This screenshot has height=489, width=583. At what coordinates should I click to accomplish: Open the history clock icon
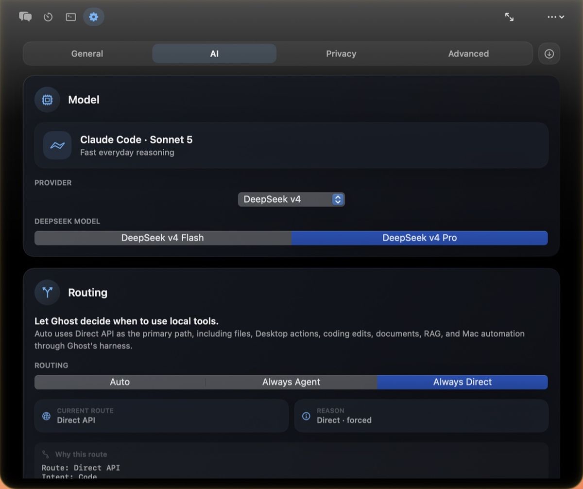48,17
